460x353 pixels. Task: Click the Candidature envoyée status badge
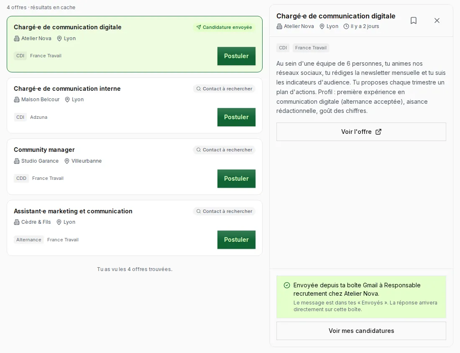click(224, 27)
